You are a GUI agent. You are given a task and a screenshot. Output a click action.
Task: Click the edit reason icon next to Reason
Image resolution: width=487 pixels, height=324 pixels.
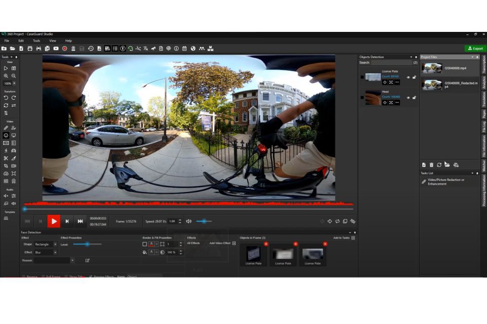(x=87, y=260)
